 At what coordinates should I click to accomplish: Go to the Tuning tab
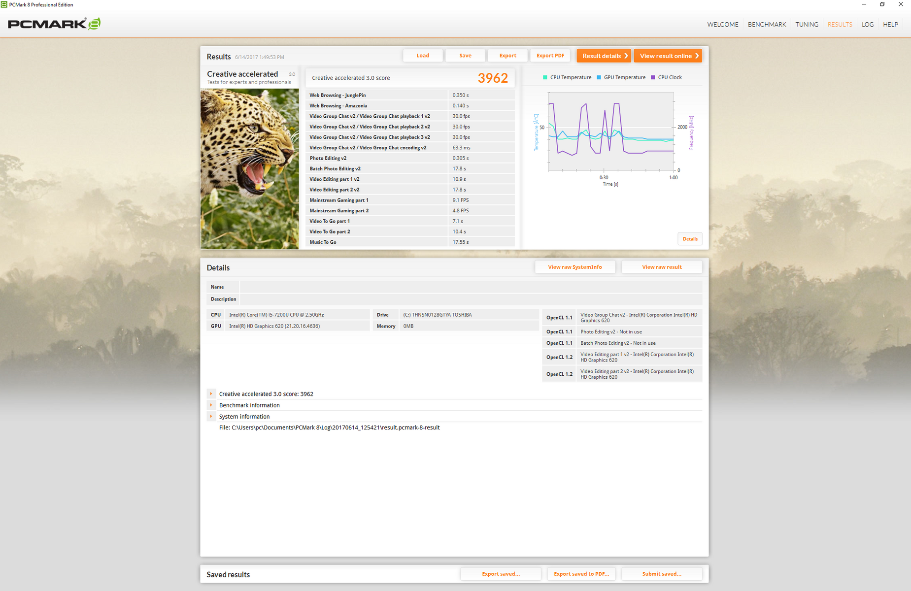(807, 25)
